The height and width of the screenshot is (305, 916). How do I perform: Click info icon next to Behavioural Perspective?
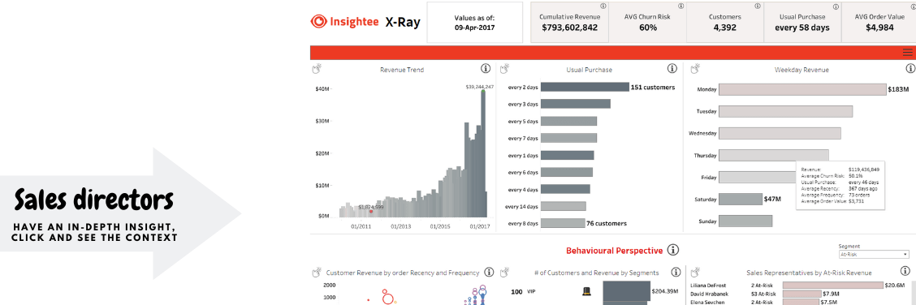pos(673,250)
